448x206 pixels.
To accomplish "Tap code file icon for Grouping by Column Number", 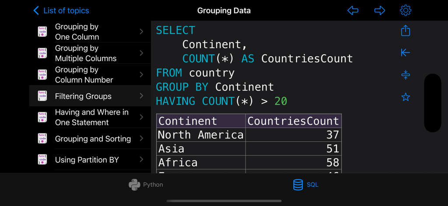I will 42,75.
